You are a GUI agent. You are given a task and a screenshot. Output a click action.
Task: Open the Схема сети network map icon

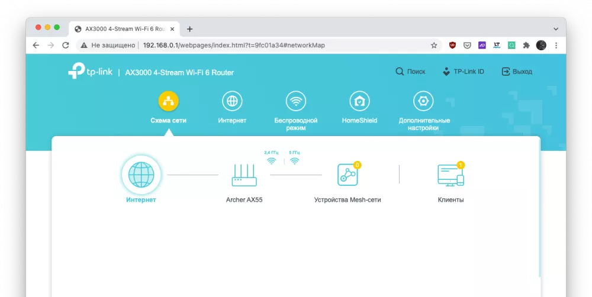(x=168, y=101)
